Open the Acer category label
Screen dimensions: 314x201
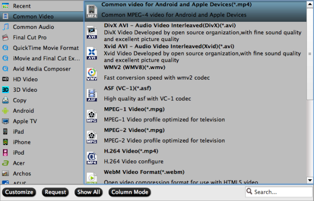click(19, 163)
